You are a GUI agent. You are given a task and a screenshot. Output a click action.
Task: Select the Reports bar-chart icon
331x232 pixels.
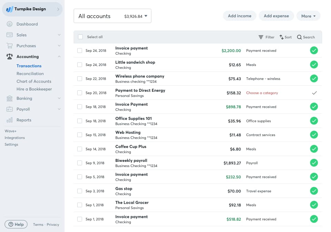10,120
